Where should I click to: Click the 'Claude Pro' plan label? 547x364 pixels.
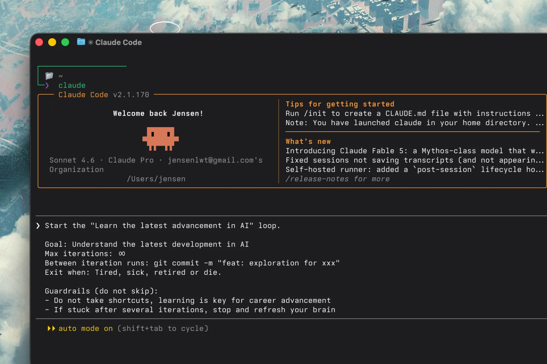[131, 160]
